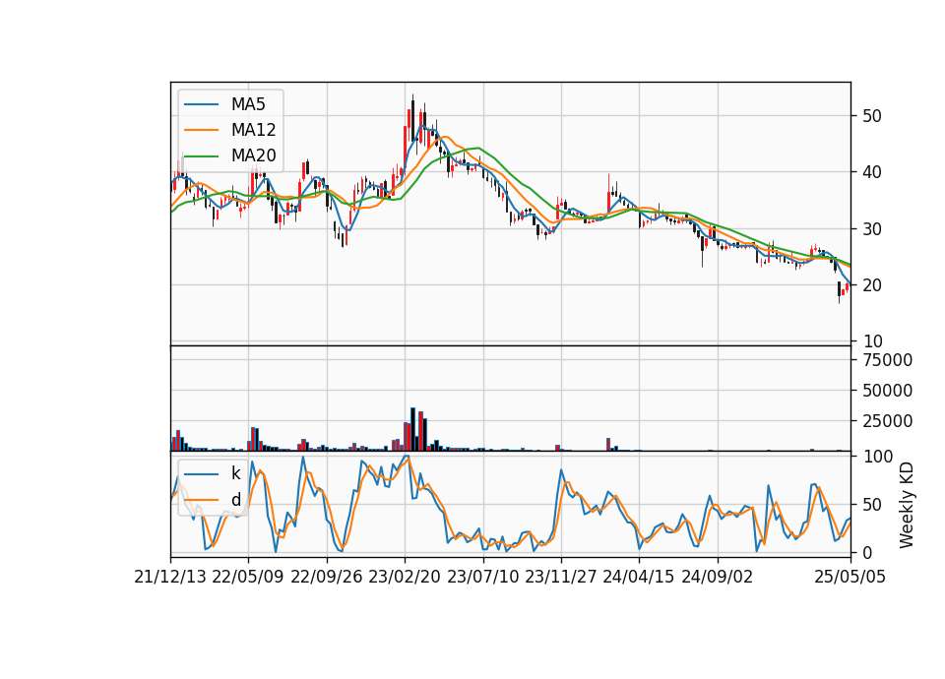Click the 23/02/20 date axis label

pyautogui.click(x=405, y=577)
